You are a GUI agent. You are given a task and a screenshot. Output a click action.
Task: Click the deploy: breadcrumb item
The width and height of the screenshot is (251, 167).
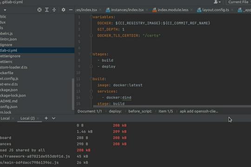pyautogui.click(x=115, y=111)
